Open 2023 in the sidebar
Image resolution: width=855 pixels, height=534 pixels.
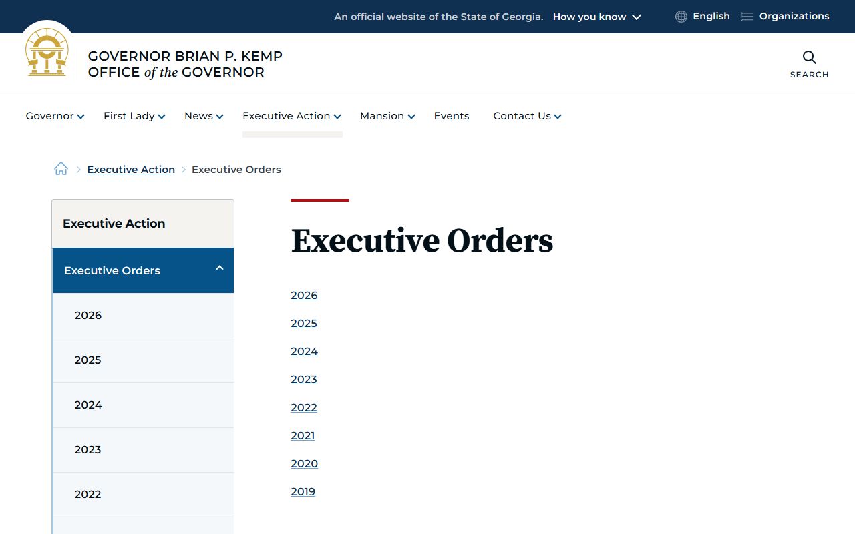[144, 450]
